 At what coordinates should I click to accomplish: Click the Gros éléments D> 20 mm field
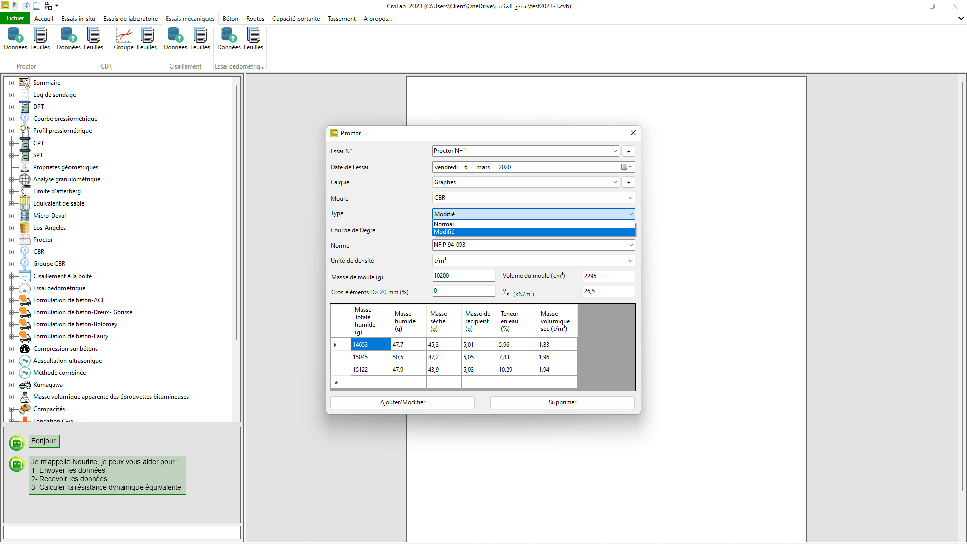[x=463, y=291]
